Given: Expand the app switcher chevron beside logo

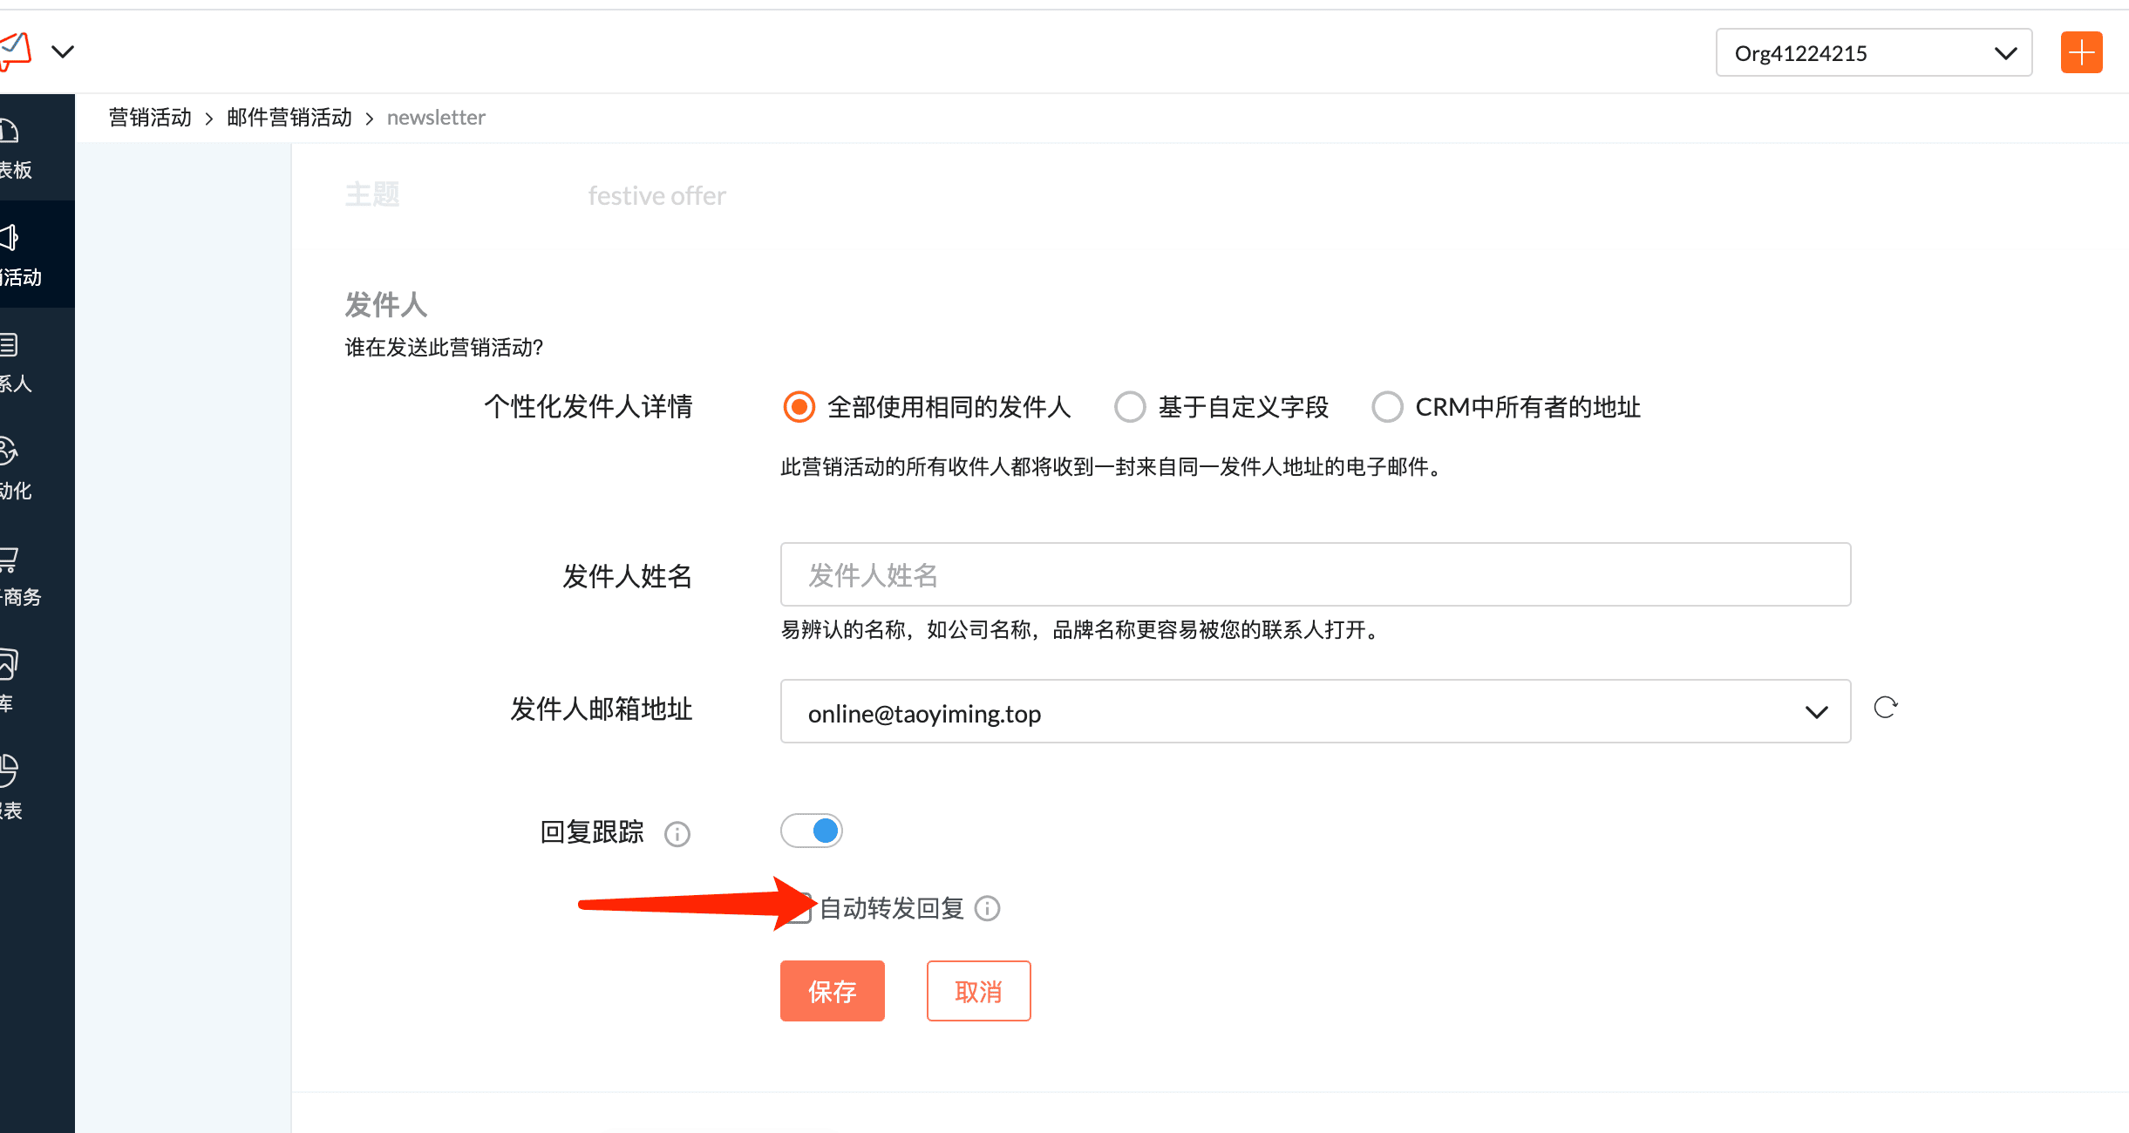Looking at the screenshot, I should [x=63, y=51].
